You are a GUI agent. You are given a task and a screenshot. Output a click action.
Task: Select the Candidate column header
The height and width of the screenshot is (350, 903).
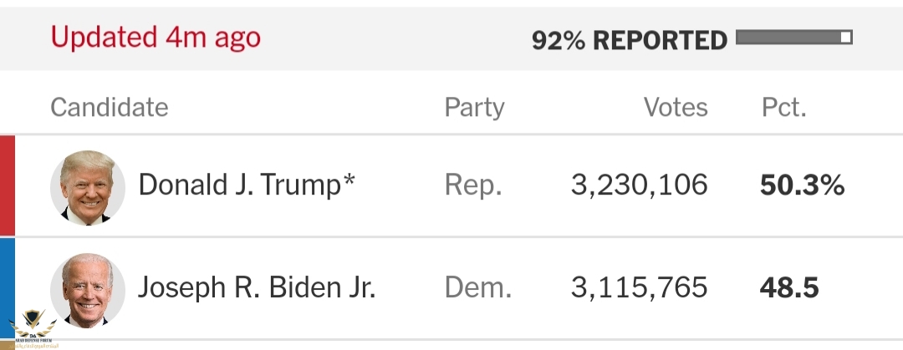coord(110,107)
